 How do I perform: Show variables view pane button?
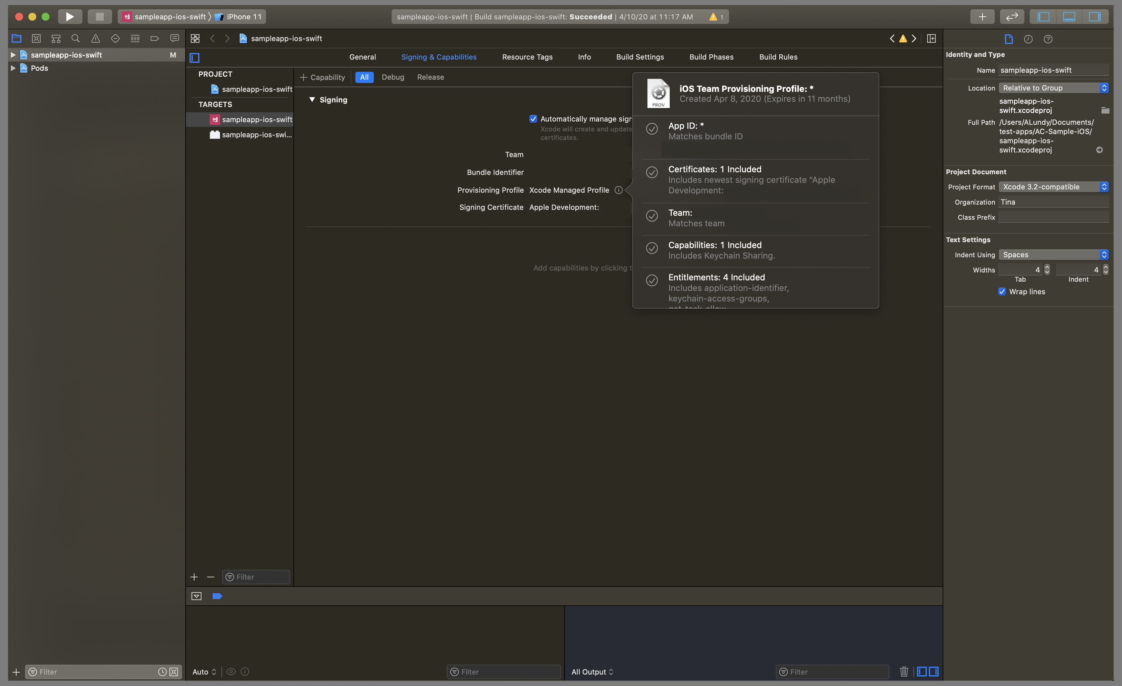click(x=922, y=671)
